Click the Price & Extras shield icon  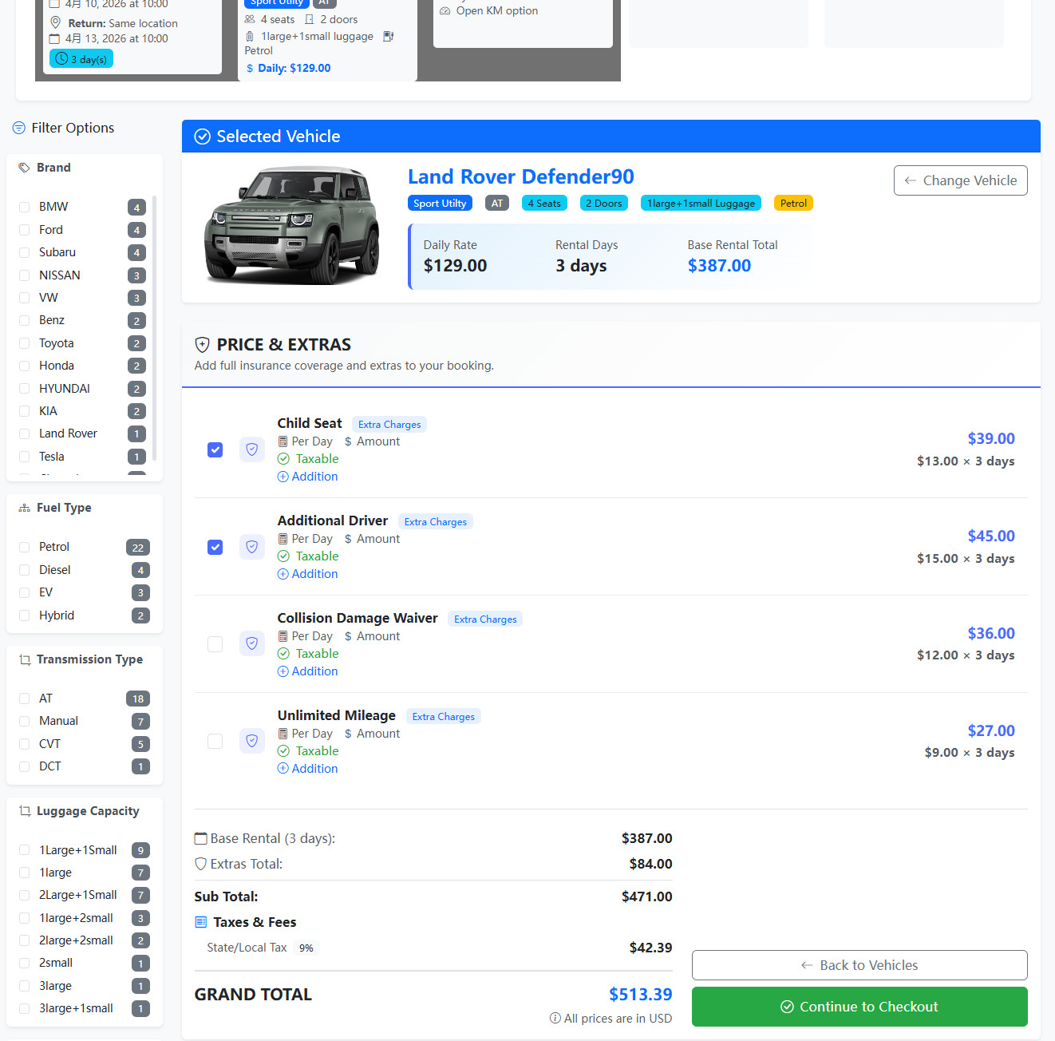pyautogui.click(x=203, y=345)
